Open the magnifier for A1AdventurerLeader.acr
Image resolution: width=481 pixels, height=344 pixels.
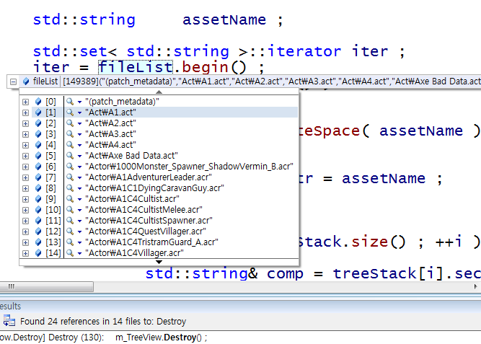click(70, 177)
